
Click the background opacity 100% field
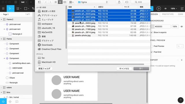(175, 27)
